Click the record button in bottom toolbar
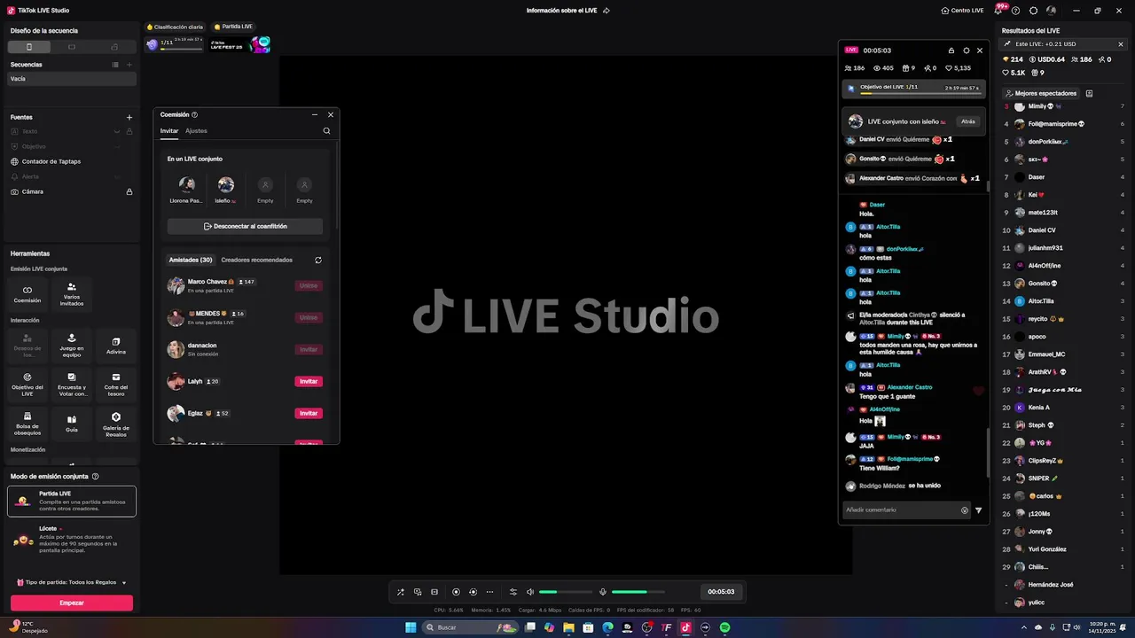1135x638 pixels. coord(456,592)
